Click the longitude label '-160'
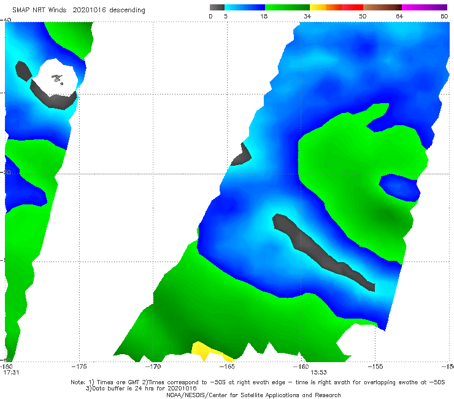Screen dimensions: 454x399 pos(301,366)
